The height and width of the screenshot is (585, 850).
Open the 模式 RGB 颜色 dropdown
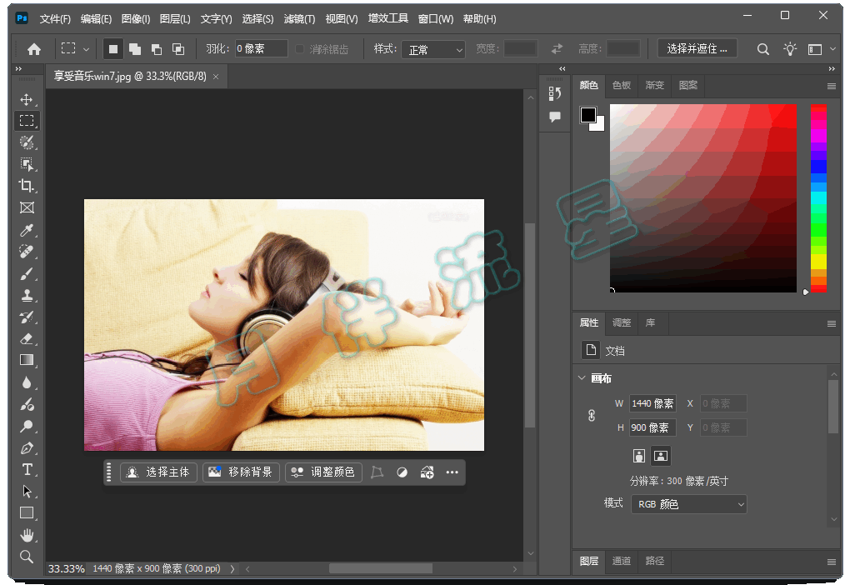[x=688, y=504]
